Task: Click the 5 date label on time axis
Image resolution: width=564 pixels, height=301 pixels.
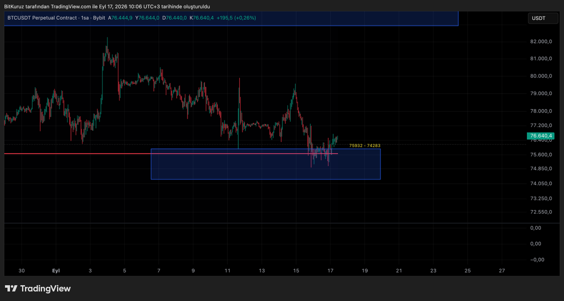Action: tap(125, 271)
